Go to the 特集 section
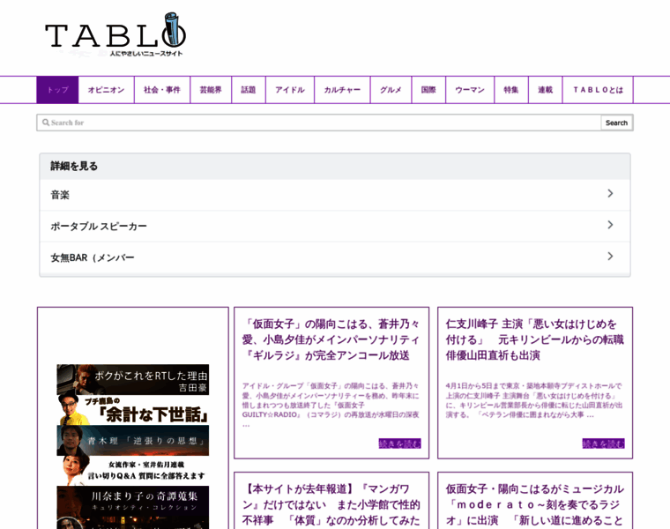This screenshot has width=670, height=529. point(511,90)
